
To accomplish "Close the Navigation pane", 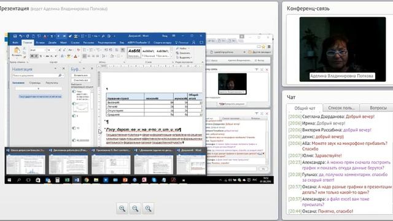I will click(64, 68).
